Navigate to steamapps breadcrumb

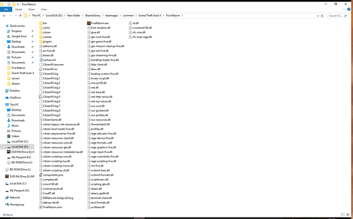tap(112, 16)
